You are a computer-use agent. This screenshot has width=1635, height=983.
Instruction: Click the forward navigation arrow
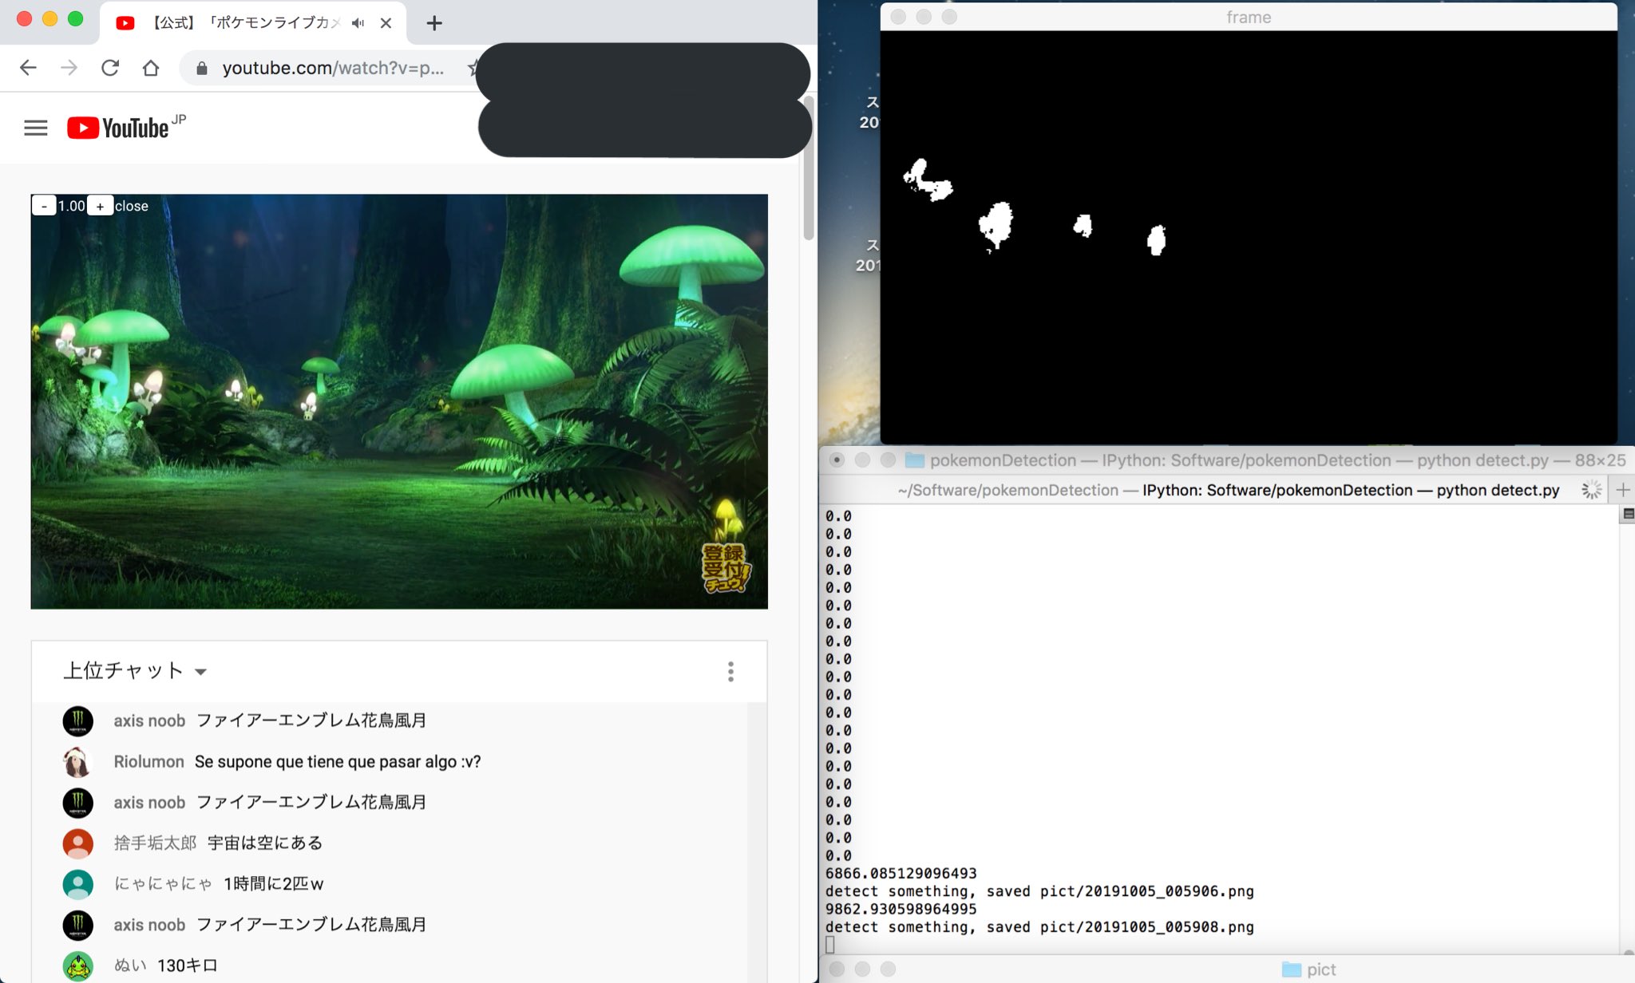[69, 68]
